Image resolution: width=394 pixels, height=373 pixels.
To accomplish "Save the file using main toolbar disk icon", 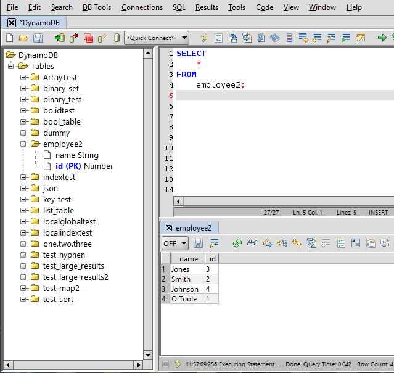I will (38, 38).
